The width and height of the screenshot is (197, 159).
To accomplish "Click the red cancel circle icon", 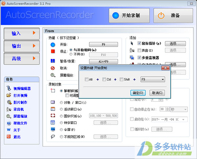I will pyautogui.click(x=53, y=68).
